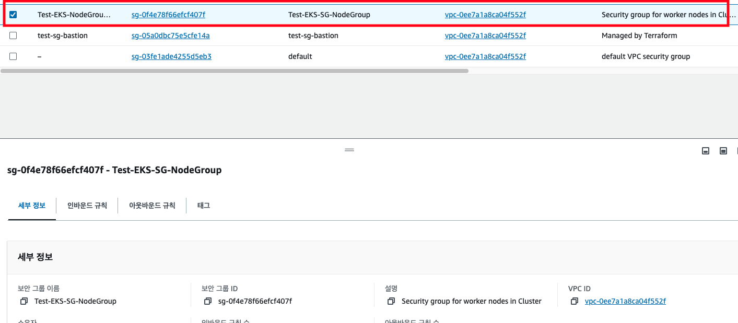Open security group link sg-05a0dbc75e5cfe14a
This screenshot has width=738, height=323.
(x=170, y=35)
